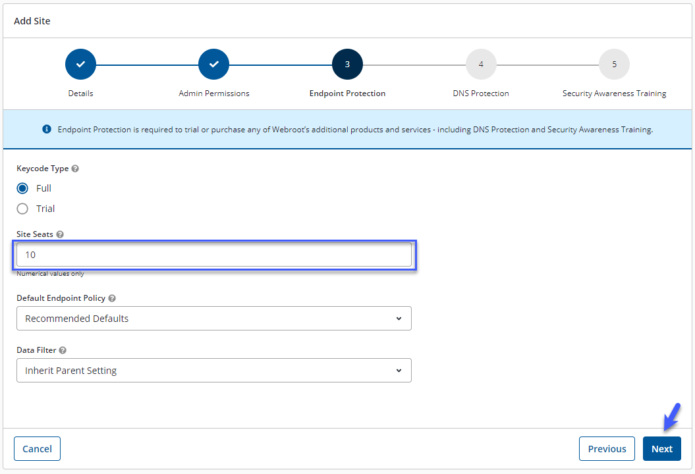Click the blue info icon in banner
The width and height of the screenshot is (695, 474).
[47, 130]
